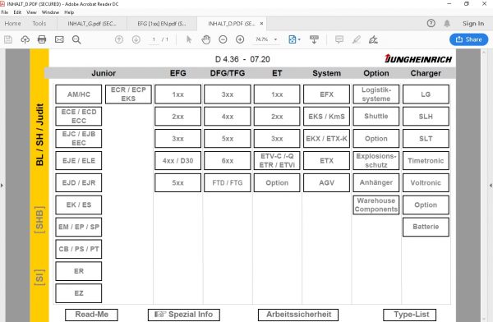Open the Spezial Info button
Image resolution: width=493 pixels, height=322 pixels.
(183, 315)
